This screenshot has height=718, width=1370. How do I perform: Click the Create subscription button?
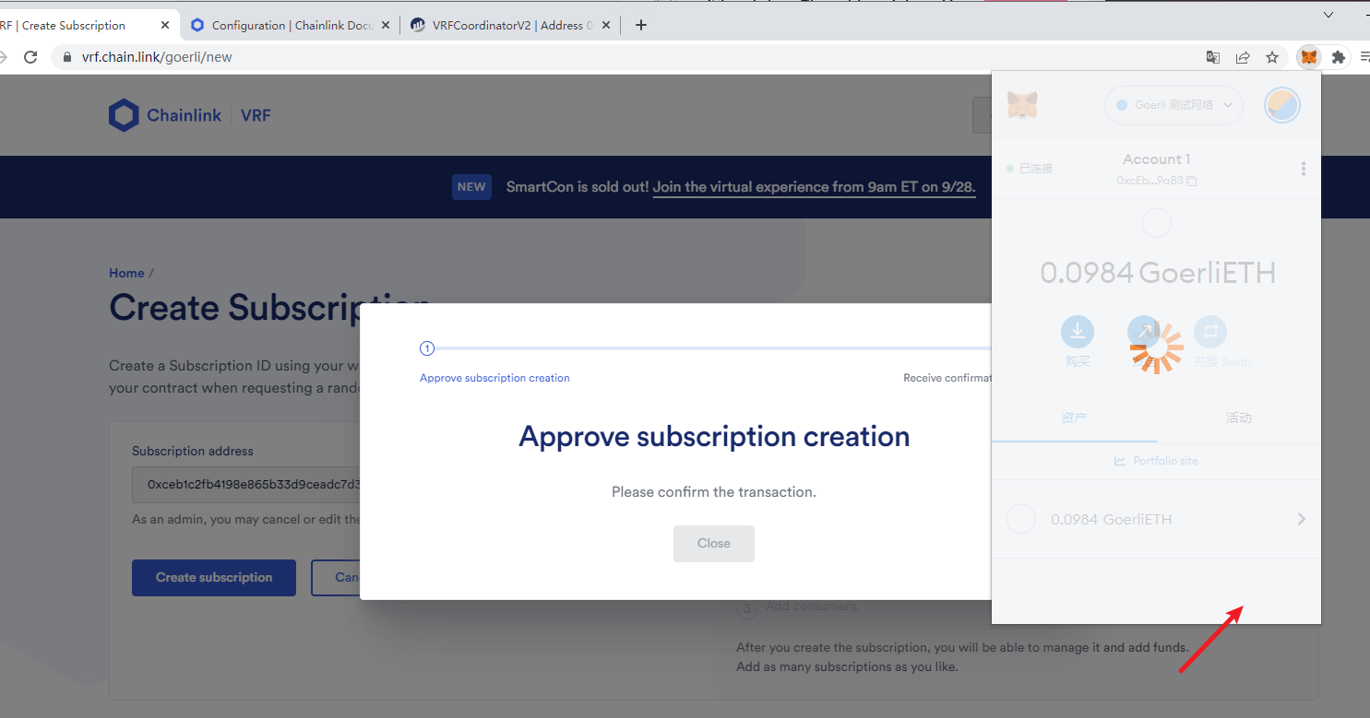[214, 578]
